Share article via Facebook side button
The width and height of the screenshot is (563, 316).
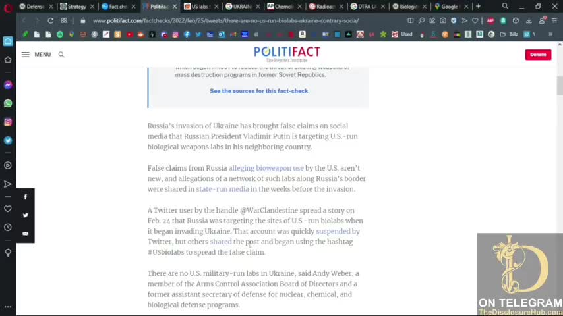tap(26, 197)
